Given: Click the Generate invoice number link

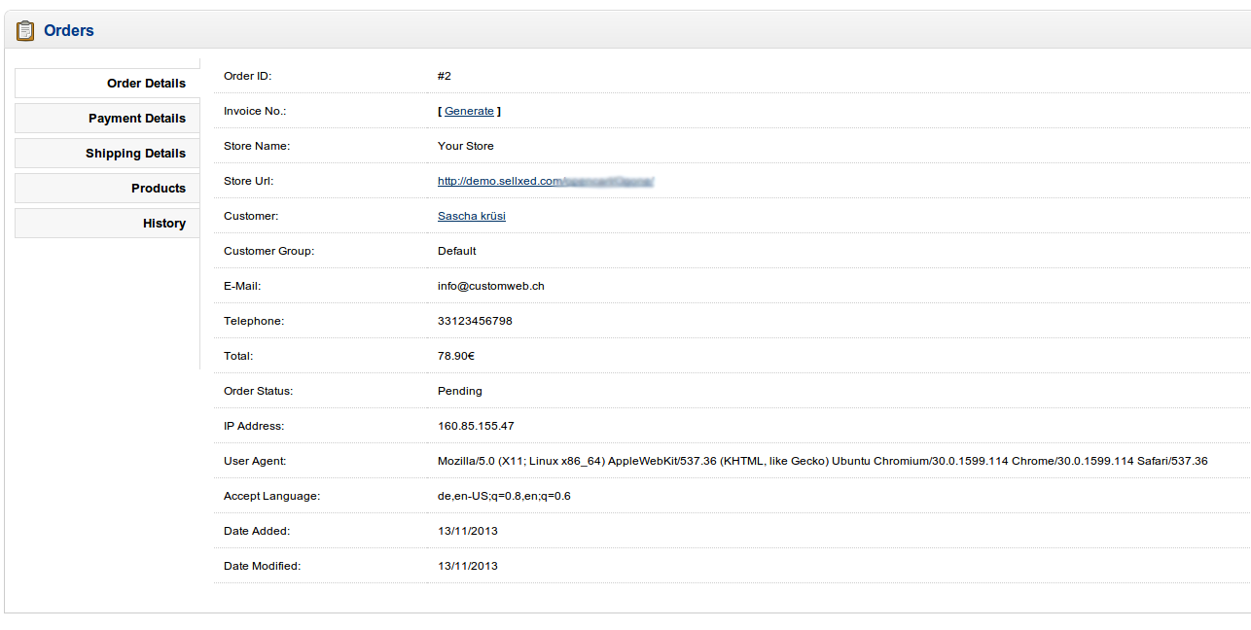Looking at the screenshot, I should pyautogui.click(x=469, y=111).
